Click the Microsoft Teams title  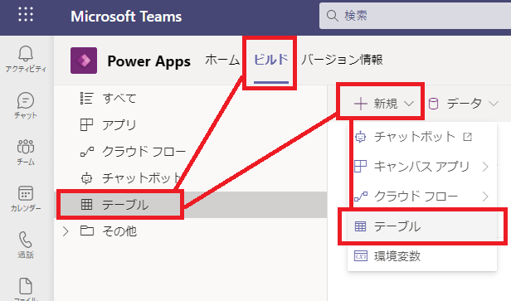pyautogui.click(x=126, y=17)
